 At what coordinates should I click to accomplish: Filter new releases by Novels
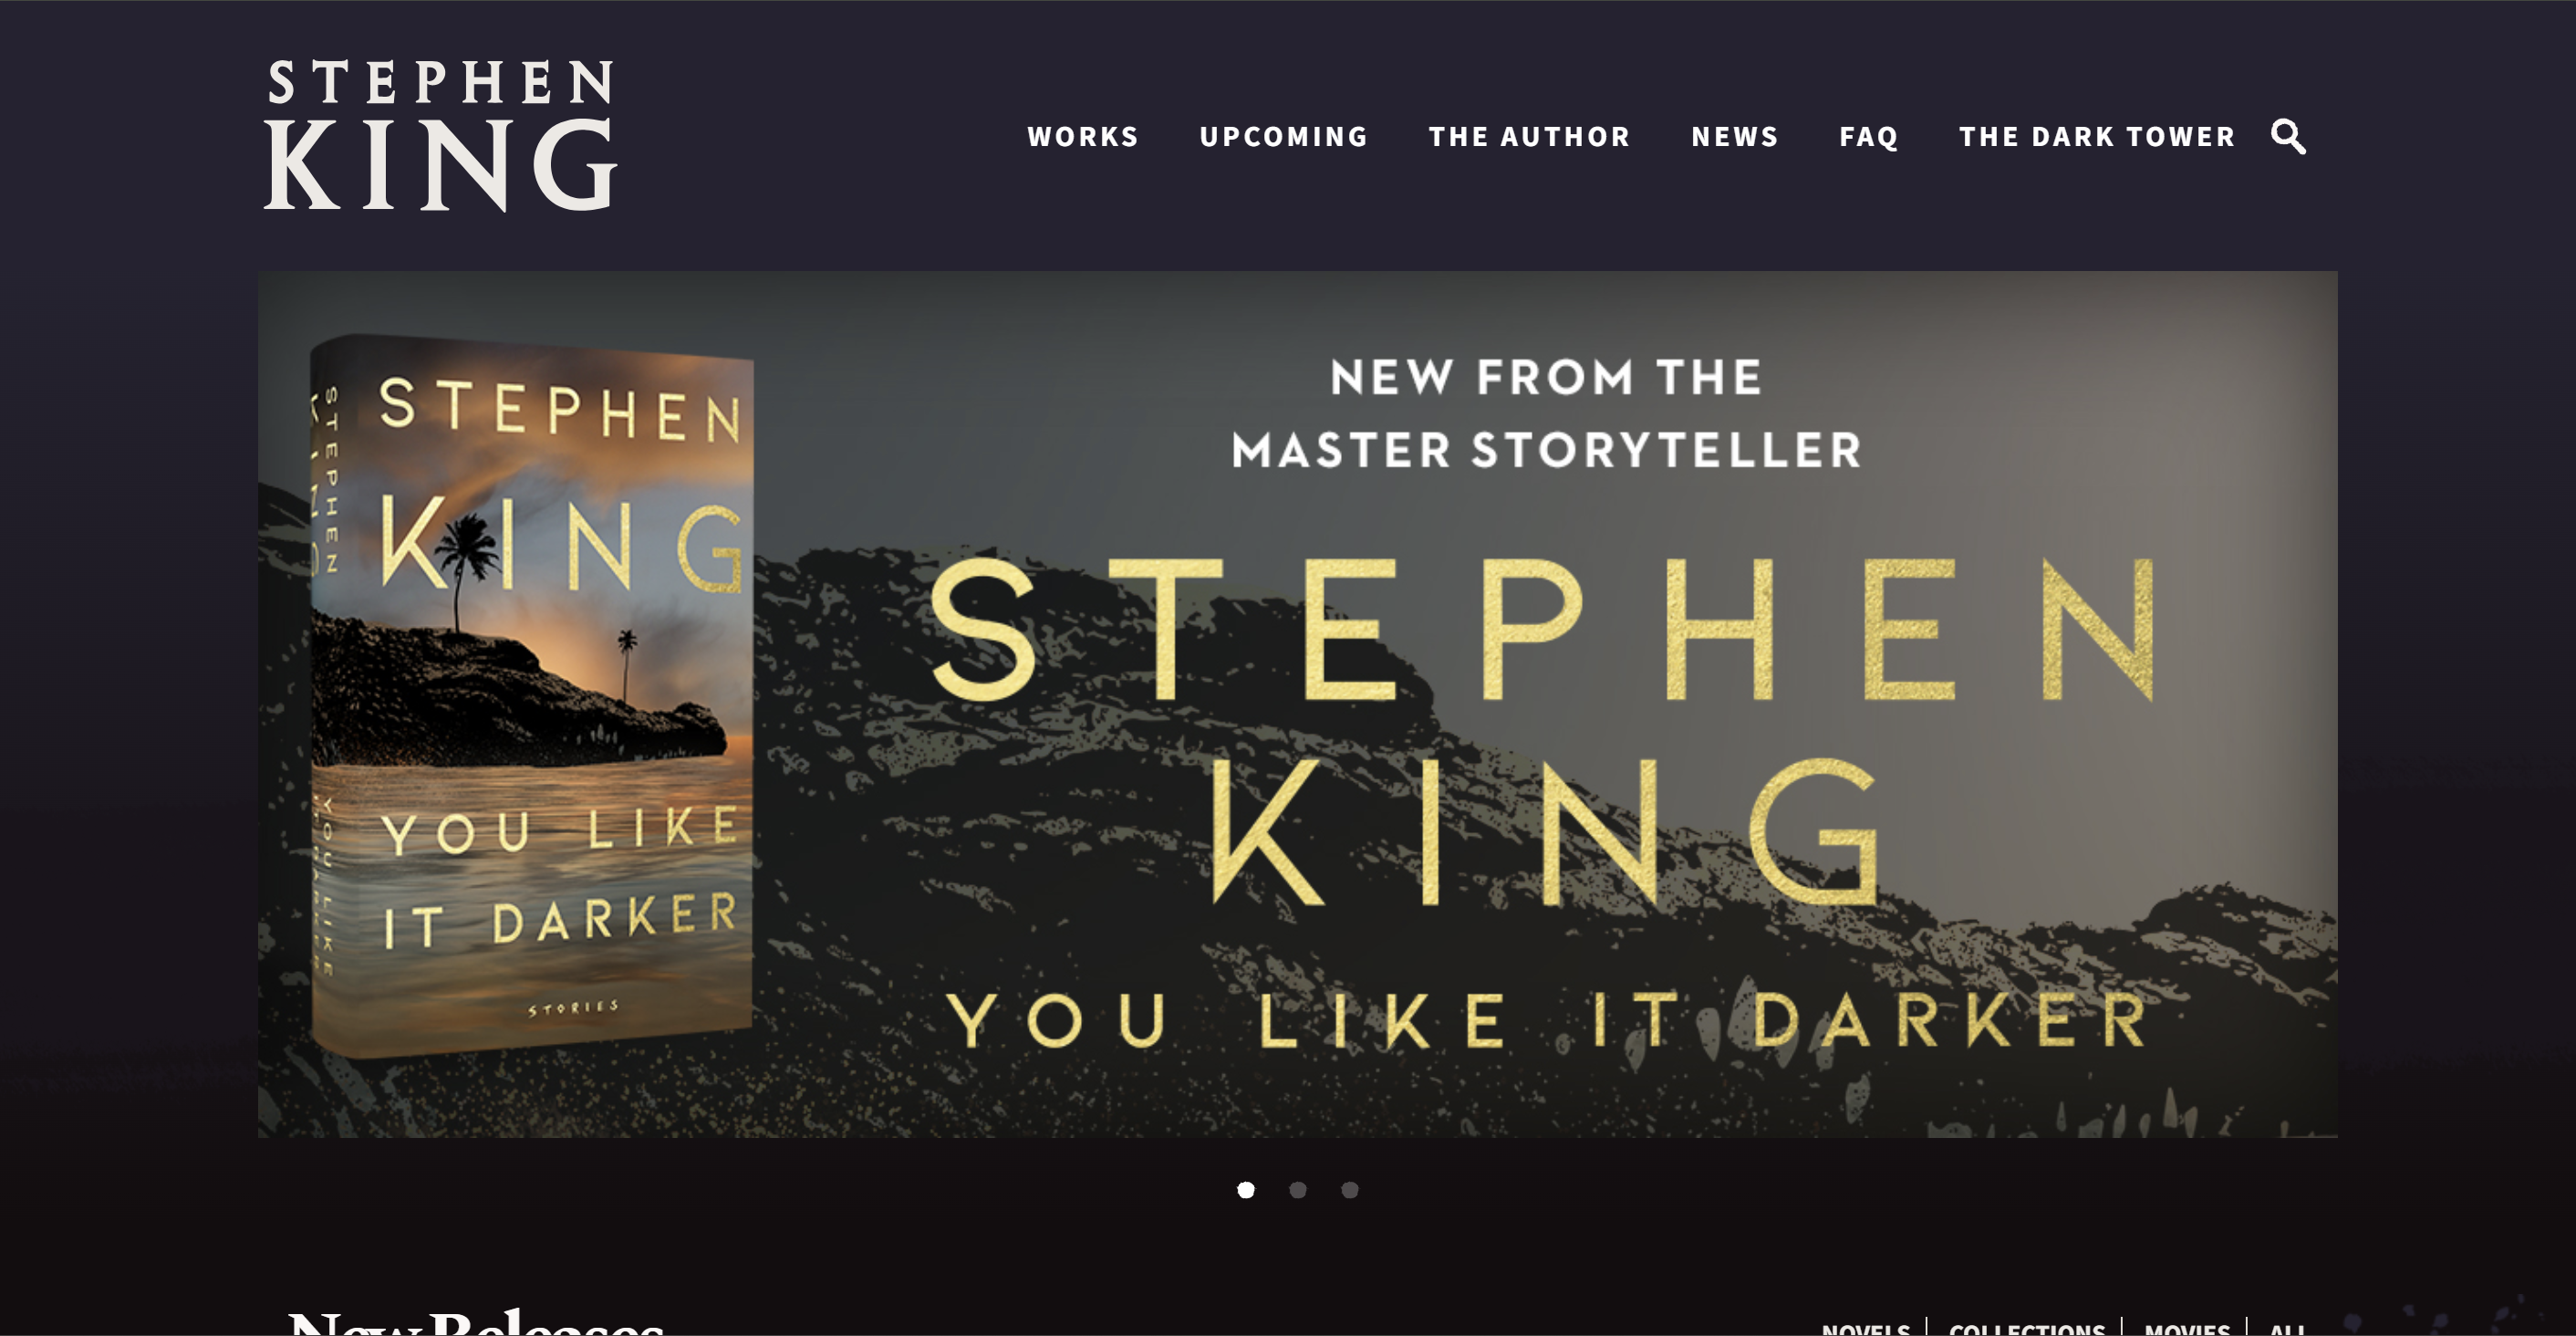point(1866,1328)
